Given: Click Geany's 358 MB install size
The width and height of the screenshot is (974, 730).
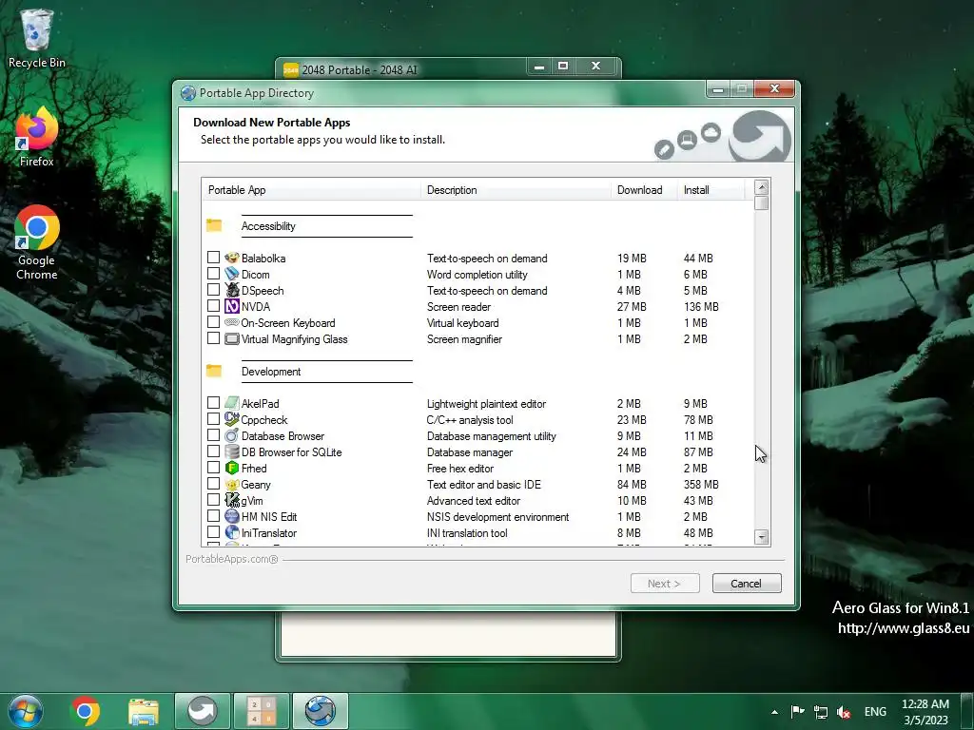Looking at the screenshot, I should click(x=701, y=484).
